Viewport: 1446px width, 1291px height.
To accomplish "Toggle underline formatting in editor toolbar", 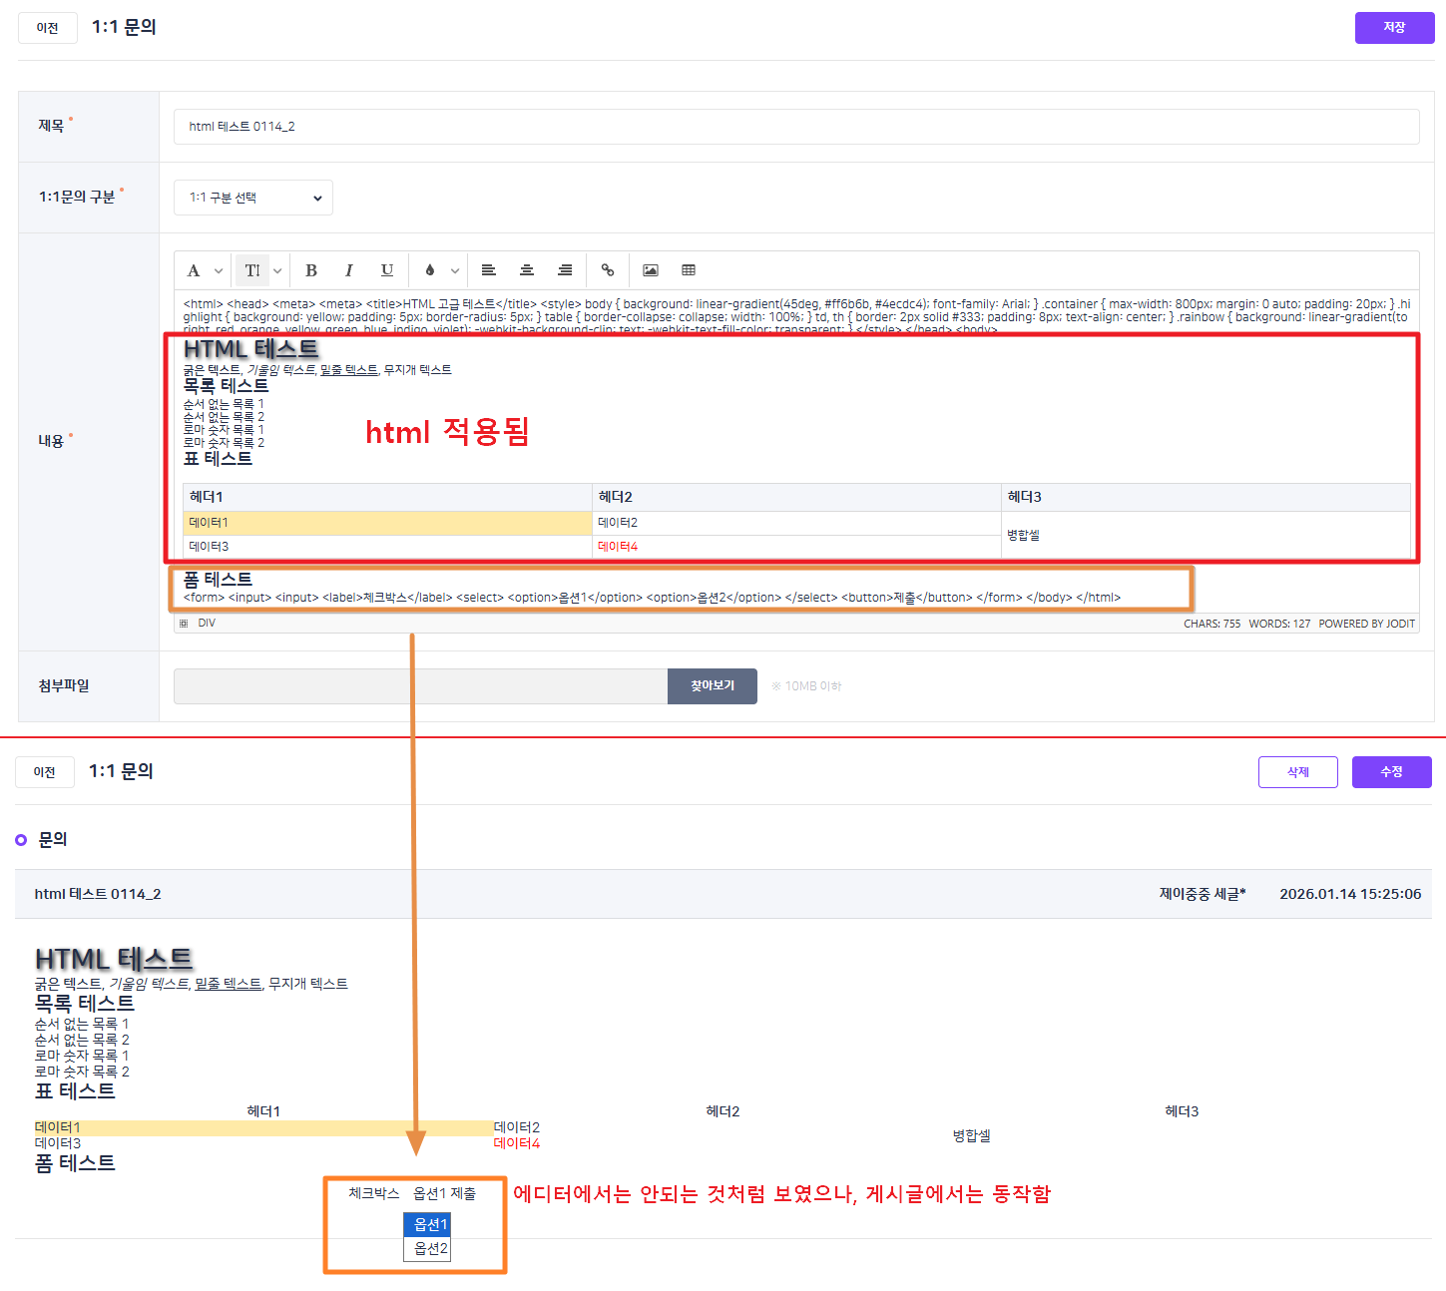I will point(387,270).
